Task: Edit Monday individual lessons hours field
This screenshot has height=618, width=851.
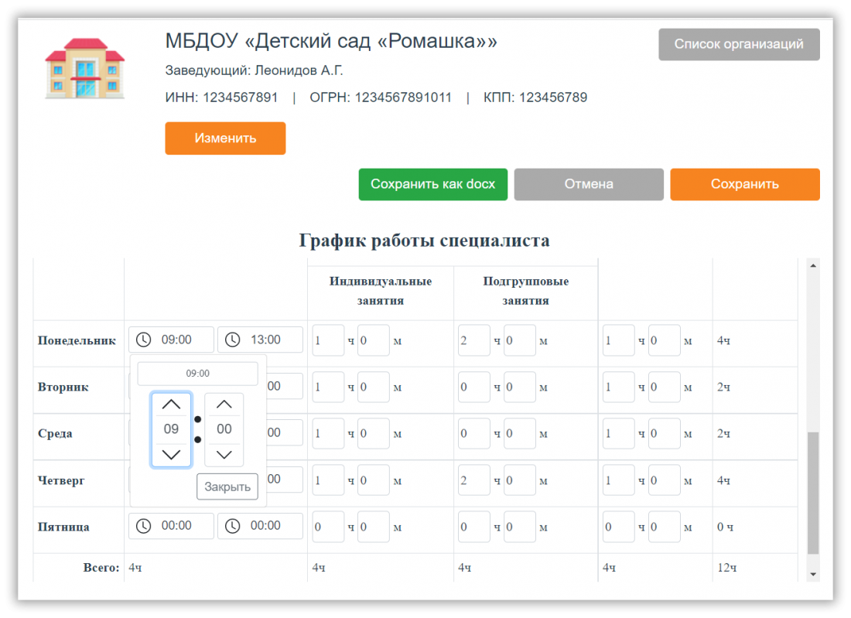Action: coord(327,340)
